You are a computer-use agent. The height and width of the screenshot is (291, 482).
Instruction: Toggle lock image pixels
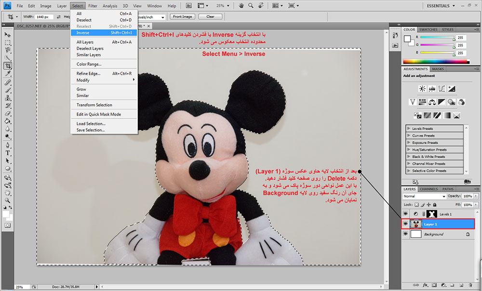[423, 205]
